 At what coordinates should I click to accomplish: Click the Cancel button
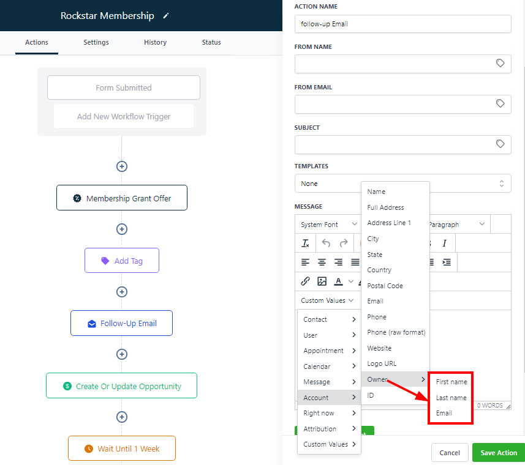point(450,453)
